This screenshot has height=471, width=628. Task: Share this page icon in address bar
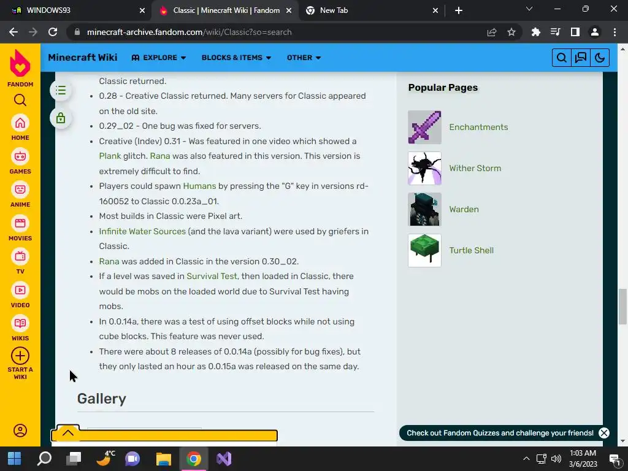point(492,32)
